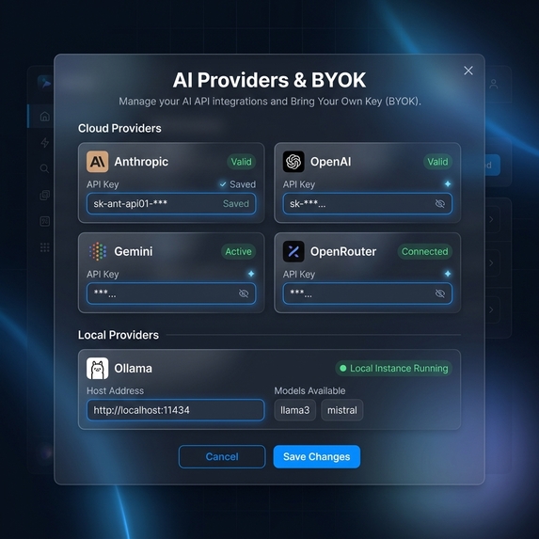Open the user profile icon in background
Viewport: 539px width, 539px height.
tap(494, 84)
